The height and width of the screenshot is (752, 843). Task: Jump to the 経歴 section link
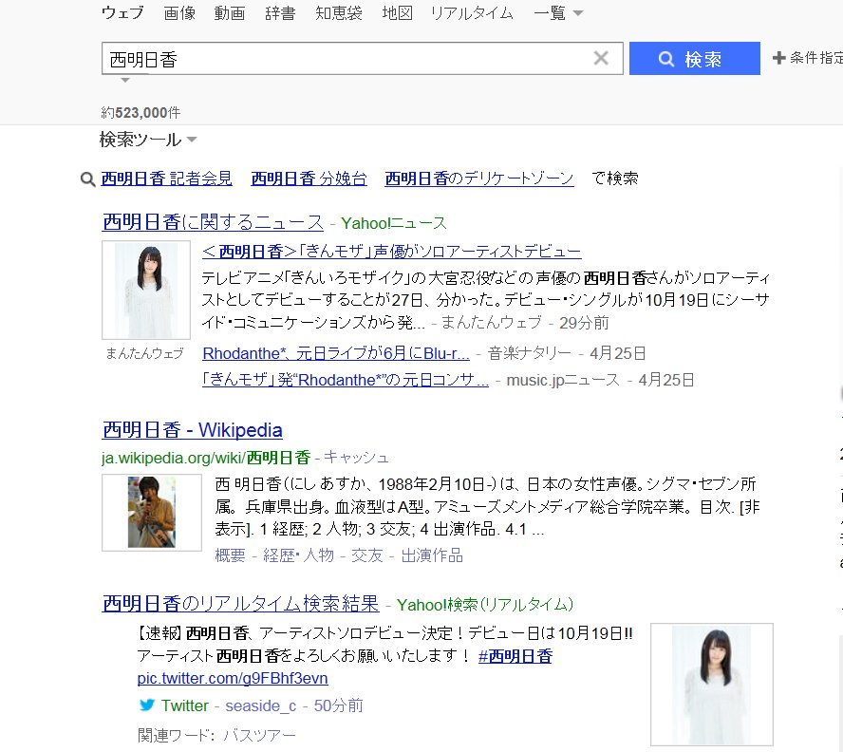(278, 555)
